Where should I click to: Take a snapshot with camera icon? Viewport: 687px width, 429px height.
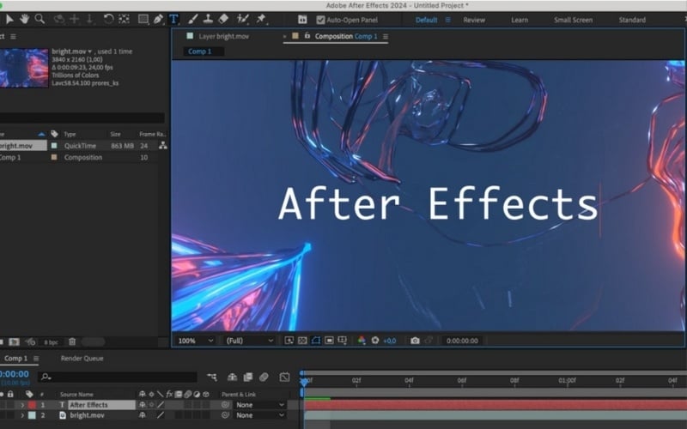pyautogui.click(x=415, y=340)
